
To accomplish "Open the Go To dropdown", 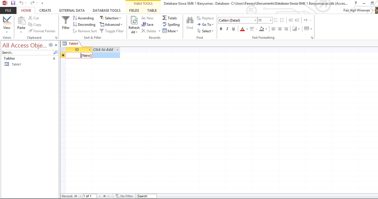I will tap(205, 25).
